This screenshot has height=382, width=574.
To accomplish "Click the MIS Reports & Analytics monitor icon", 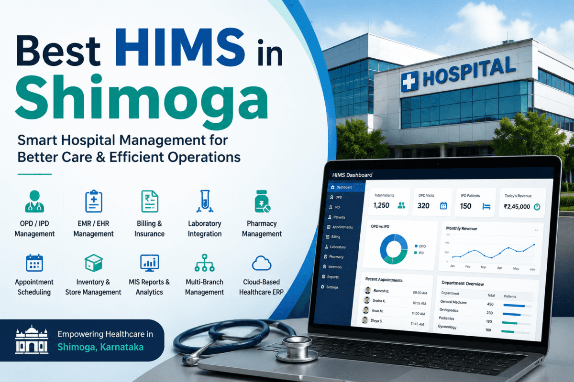I will 149,262.
